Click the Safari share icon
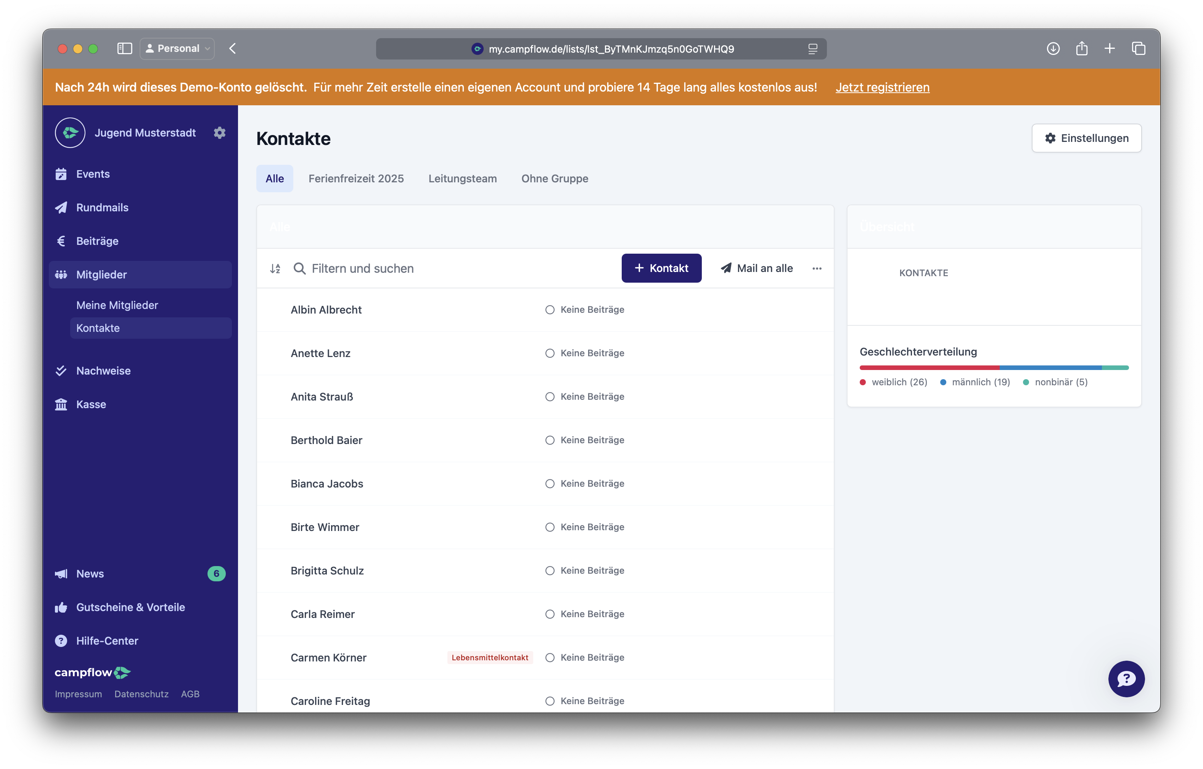 [x=1082, y=48]
